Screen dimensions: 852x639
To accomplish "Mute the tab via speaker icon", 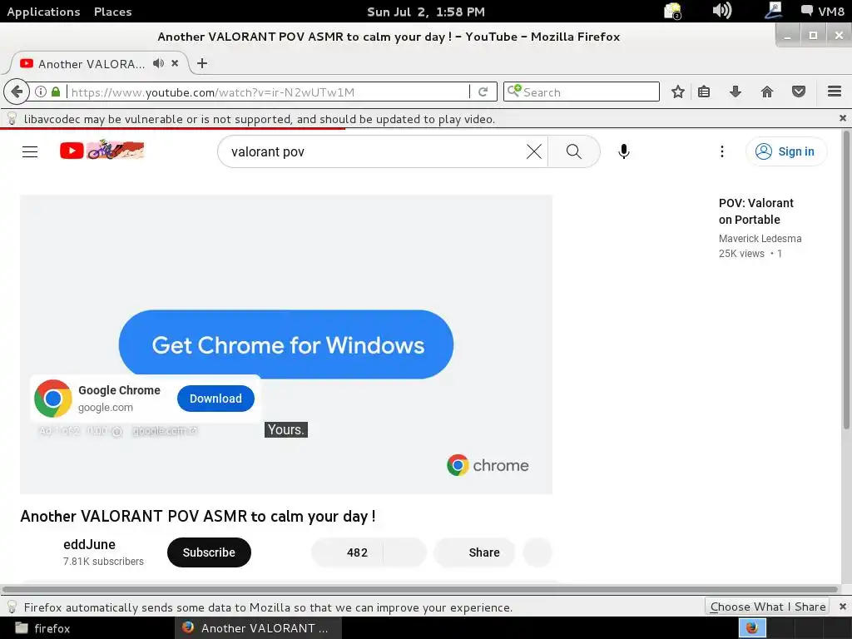I will 158,63.
